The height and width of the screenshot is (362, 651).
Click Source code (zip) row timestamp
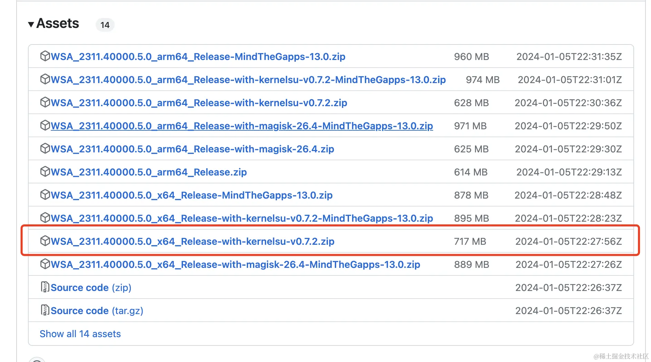(569, 288)
